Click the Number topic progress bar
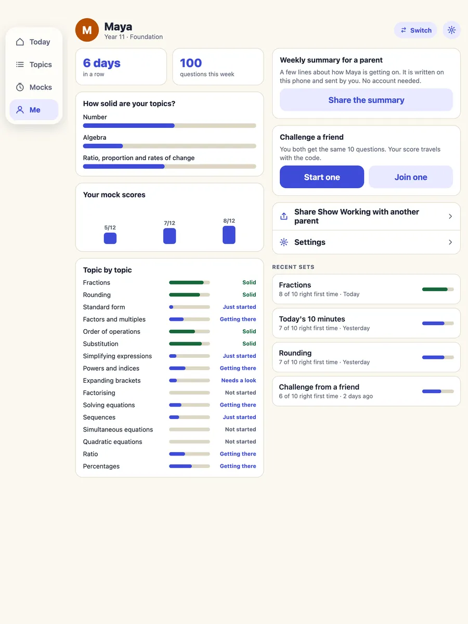The height and width of the screenshot is (624, 468). (170, 125)
